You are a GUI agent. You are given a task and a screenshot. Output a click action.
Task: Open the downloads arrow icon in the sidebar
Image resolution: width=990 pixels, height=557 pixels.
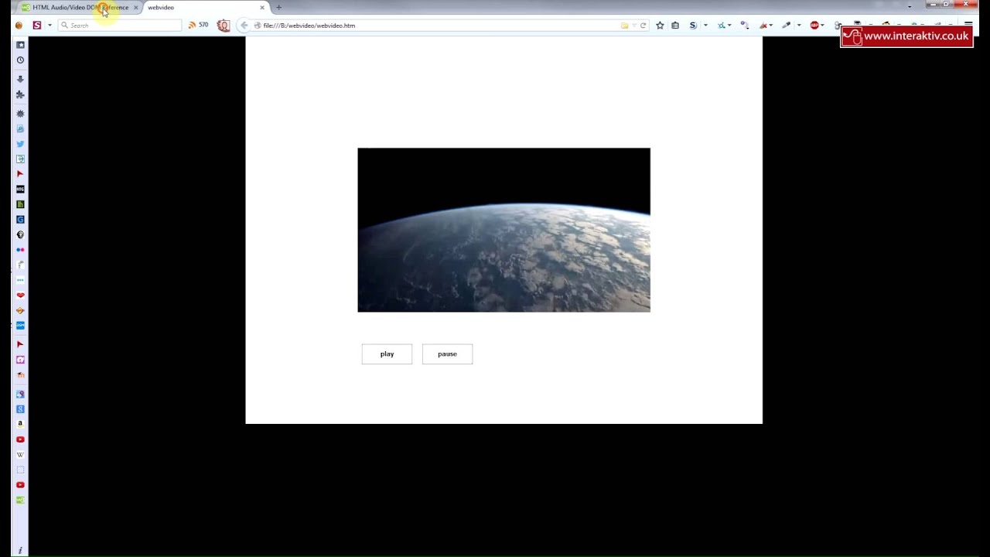(x=20, y=79)
